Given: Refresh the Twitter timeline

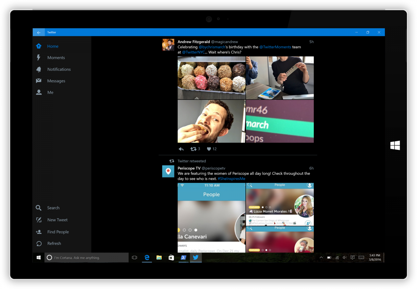Looking at the screenshot, I should [x=54, y=243].
